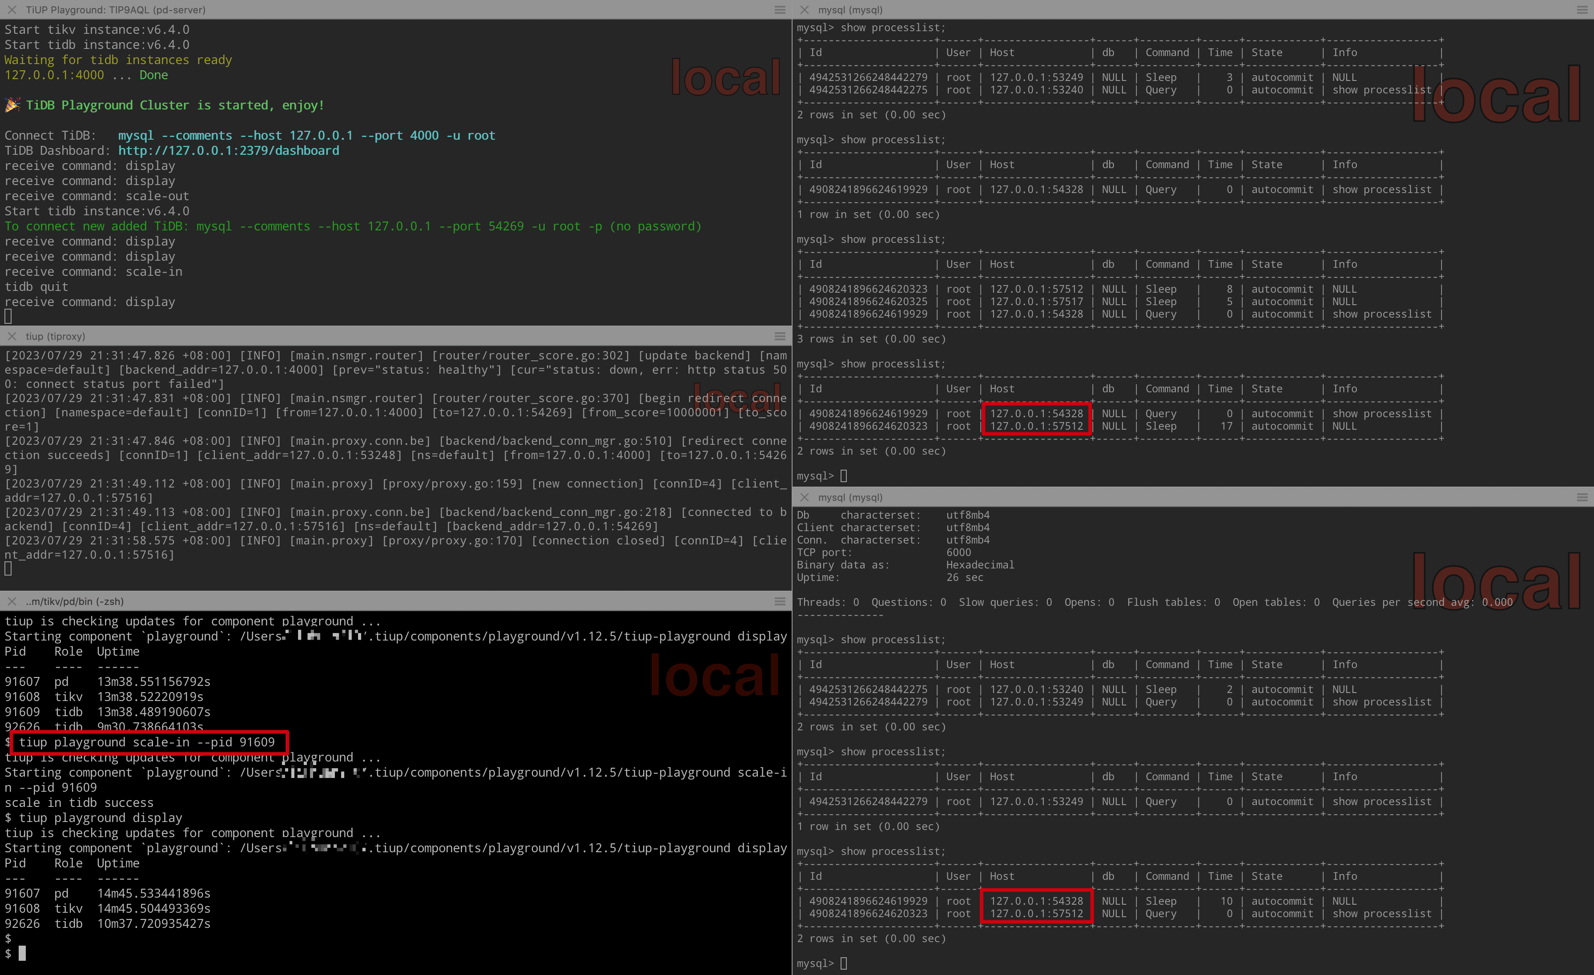The height and width of the screenshot is (975, 1594).
Task: Click 'Start tikv instance:v6.4.0' line
Action: click(x=97, y=29)
